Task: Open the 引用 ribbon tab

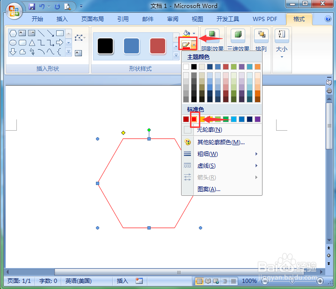Action: click(x=123, y=19)
